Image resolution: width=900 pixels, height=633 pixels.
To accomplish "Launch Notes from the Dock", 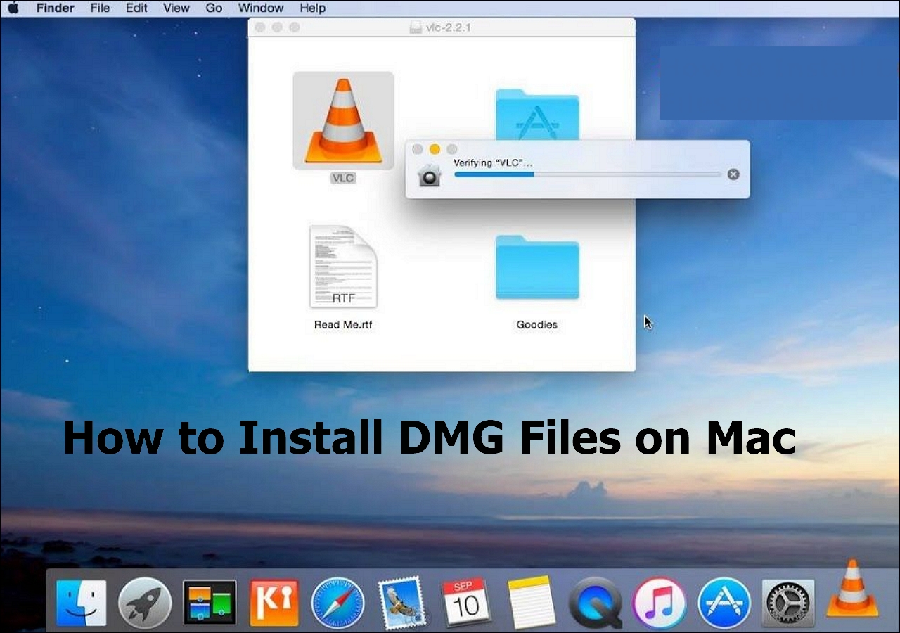I will tap(532, 603).
